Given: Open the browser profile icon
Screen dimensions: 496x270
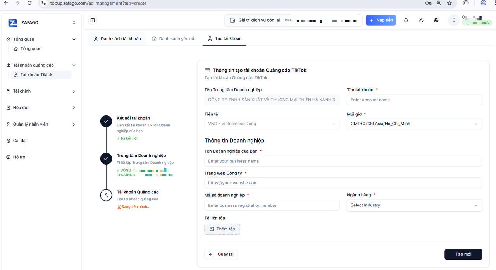Looking at the screenshot, I should pos(484,3).
